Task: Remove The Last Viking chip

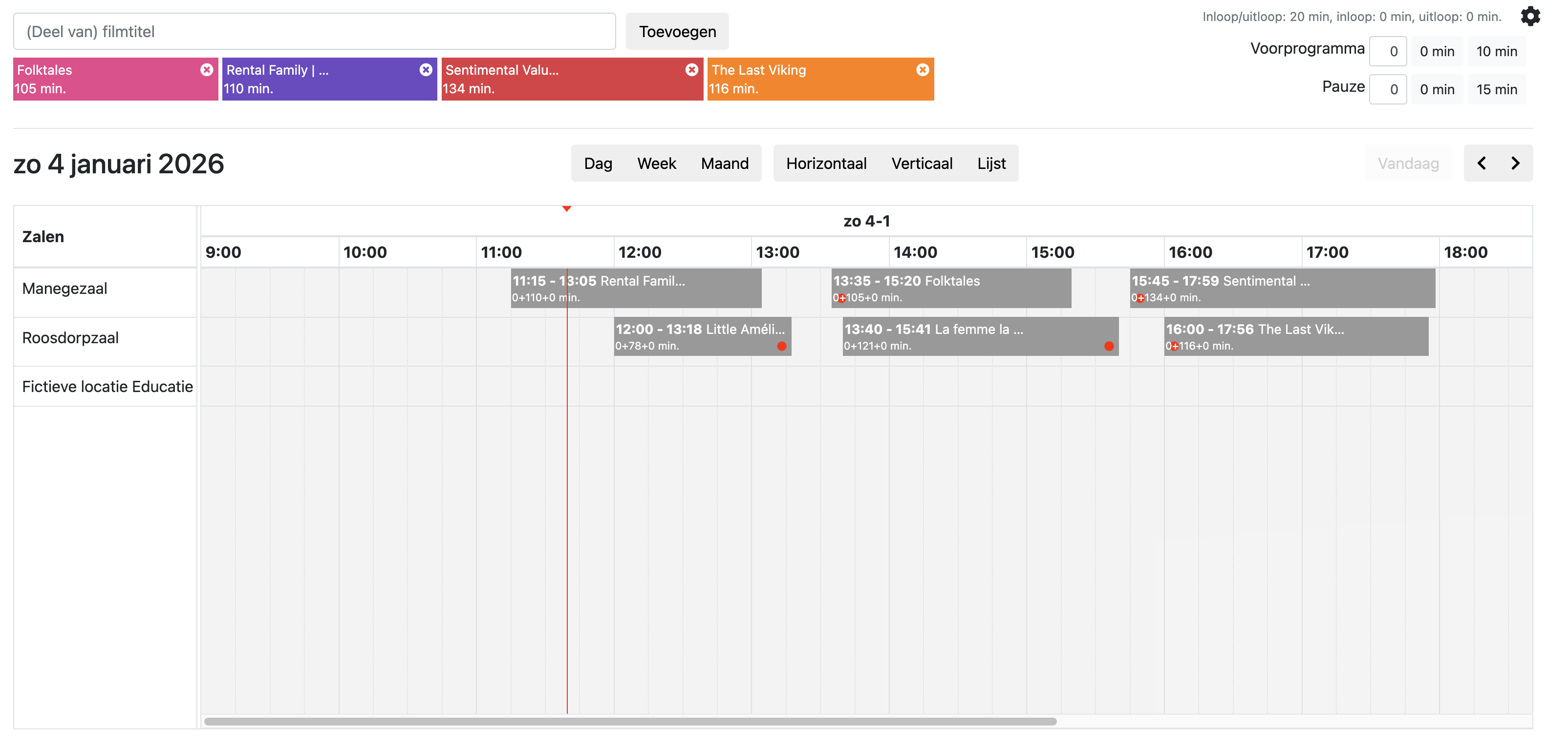Action: point(923,70)
